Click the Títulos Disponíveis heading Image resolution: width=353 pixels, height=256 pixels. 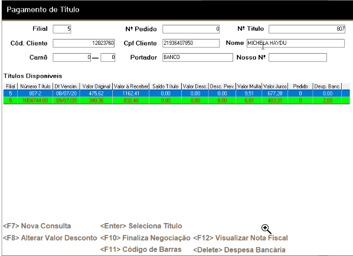(32, 76)
